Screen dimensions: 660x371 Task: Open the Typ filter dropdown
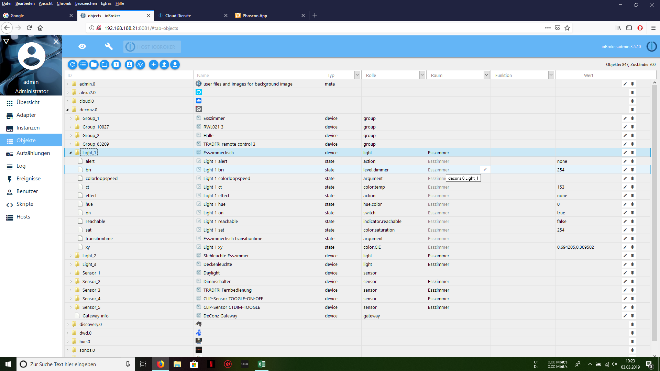[x=357, y=75]
